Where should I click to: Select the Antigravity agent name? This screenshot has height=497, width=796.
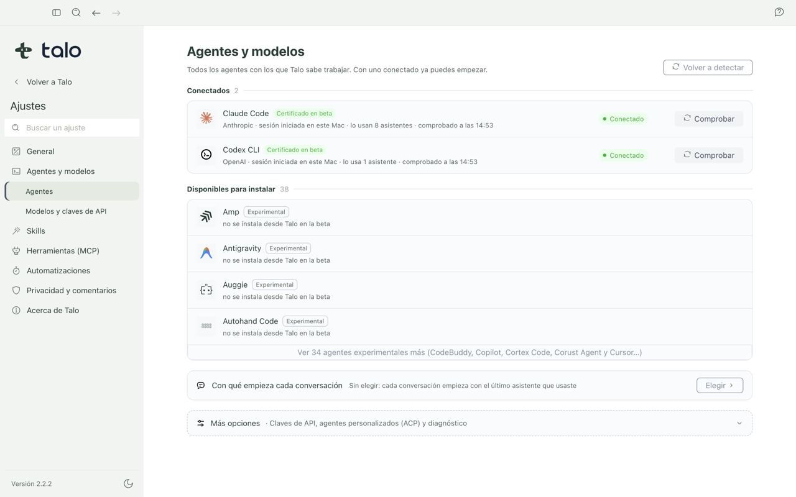(x=242, y=248)
